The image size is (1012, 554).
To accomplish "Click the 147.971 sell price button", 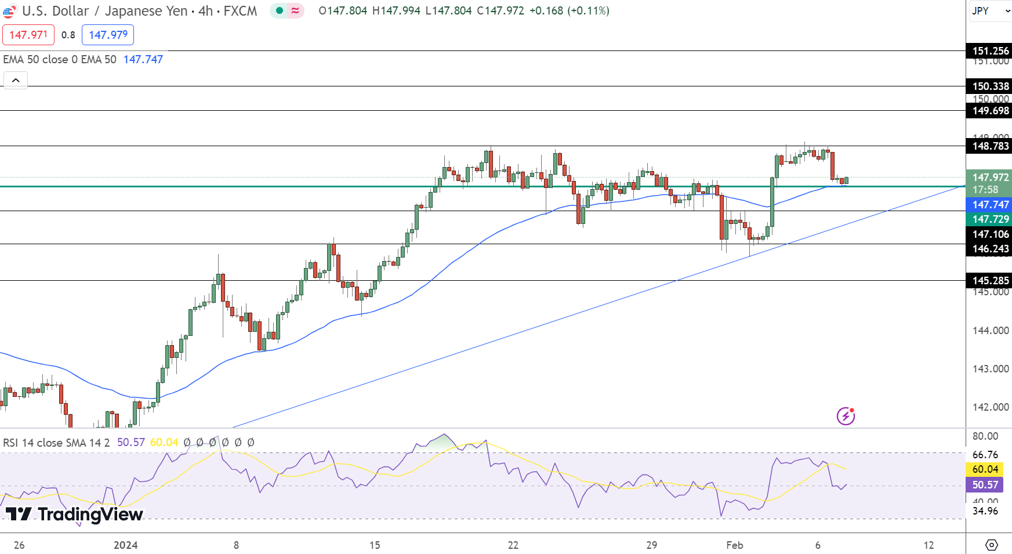I will 28,35.
